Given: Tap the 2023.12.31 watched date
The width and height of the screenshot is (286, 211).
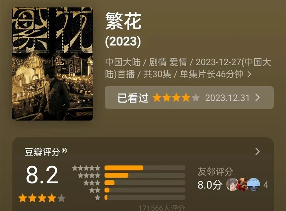Looking at the screenshot, I should (x=227, y=98).
